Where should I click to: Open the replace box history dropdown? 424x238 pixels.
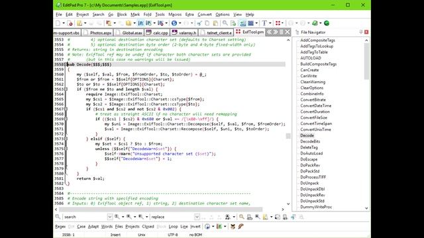[x=197, y=217]
